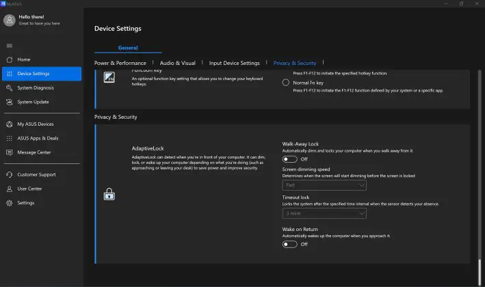This screenshot has height=287, width=485.
Task: Open Customer Support section
Action: [x=42, y=174]
